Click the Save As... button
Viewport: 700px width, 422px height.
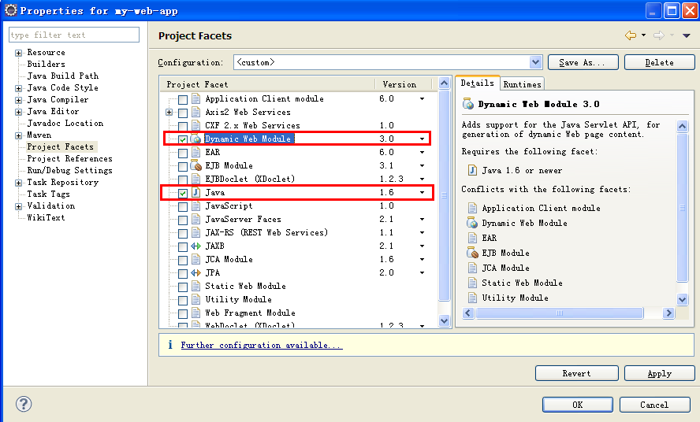coord(583,62)
